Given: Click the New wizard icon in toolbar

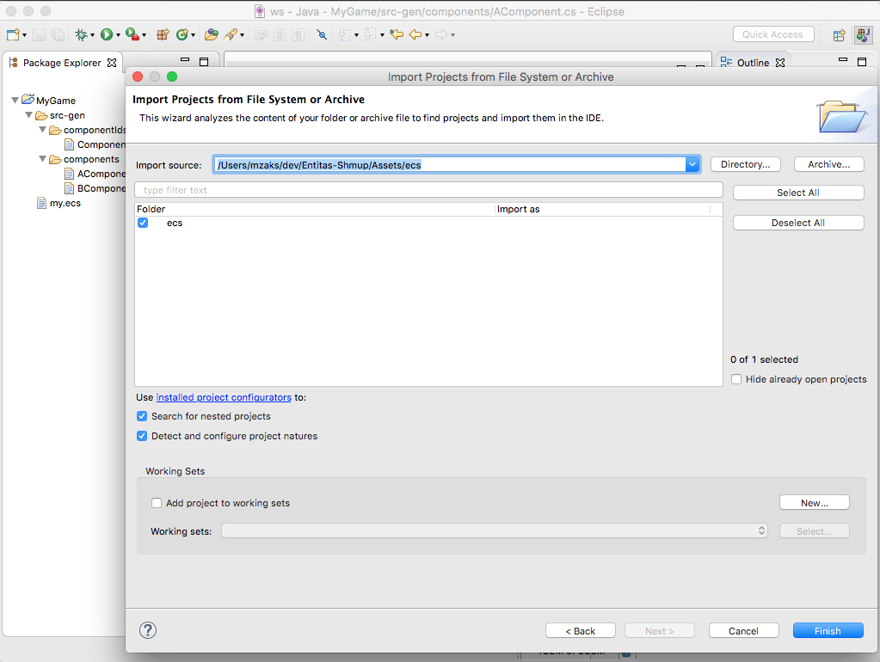Looking at the screenshot, I should [x=13, y=34].
